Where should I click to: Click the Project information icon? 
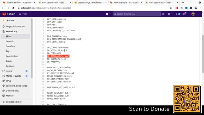(4, 27)
